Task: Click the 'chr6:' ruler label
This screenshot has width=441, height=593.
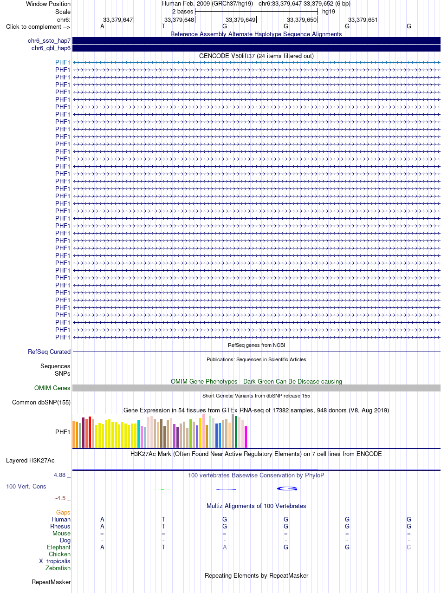Action: (64, 20)
